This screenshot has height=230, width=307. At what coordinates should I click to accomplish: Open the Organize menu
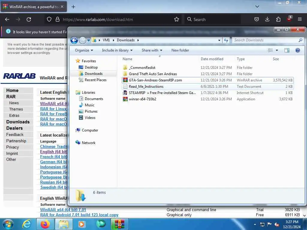[x=84, y=50]
